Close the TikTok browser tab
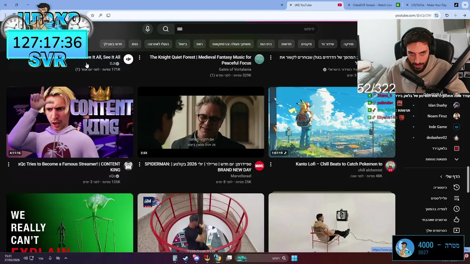Image resolution: width=470 pixels, height=264 pixels. (407, 5)
